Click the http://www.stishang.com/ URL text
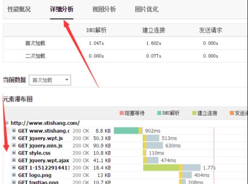Image resolution: width=248 pixels, height=184 pixels. pyautogui.click(x=45, y=123)
